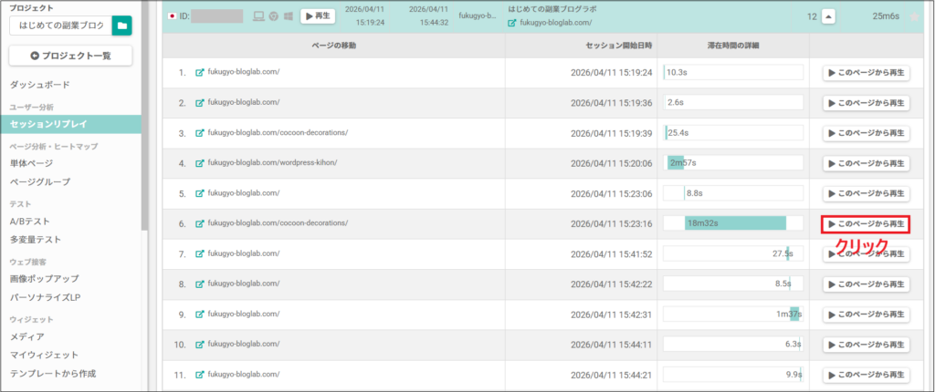Screen dimensions: 935x392
Task: Click このページから再生 for row 4 wordpress-kihon
Action: [x=866, y=163]
